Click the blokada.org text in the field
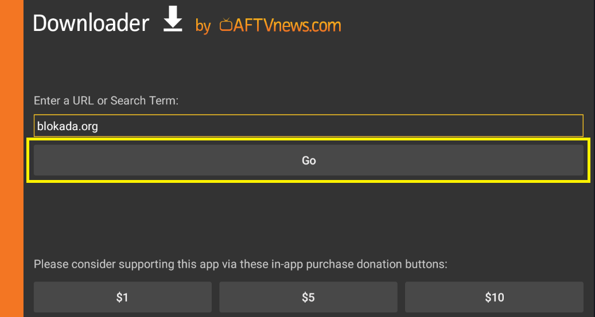The image size is (595, 317). coord(68,126)
